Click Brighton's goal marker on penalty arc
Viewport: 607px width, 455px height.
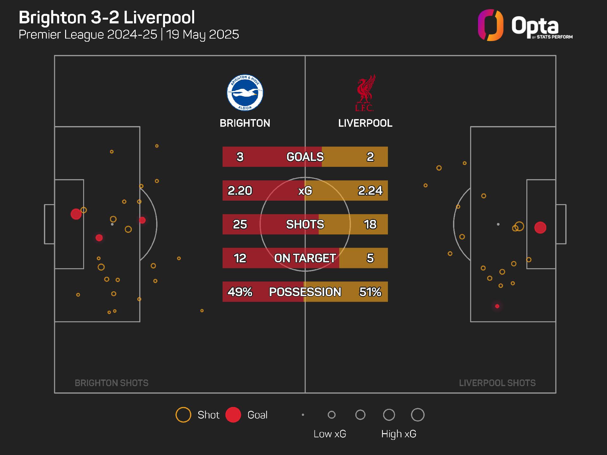[x=142, y=220]
